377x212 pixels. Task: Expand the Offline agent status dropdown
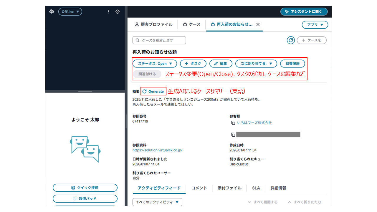tap(70, 11)
